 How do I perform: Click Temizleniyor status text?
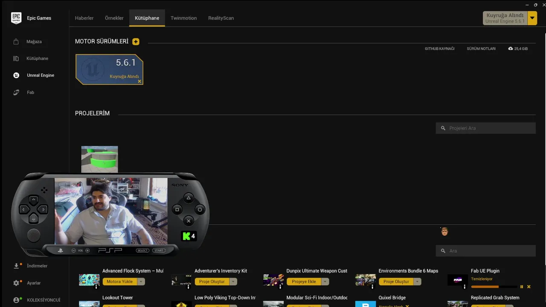(x=482, y=279)
